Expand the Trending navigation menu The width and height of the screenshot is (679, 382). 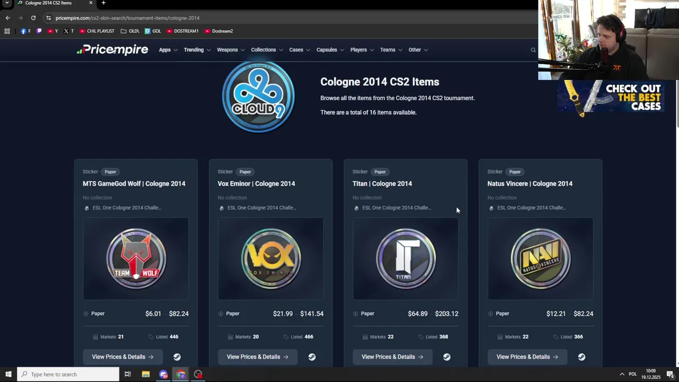point(197,50)
